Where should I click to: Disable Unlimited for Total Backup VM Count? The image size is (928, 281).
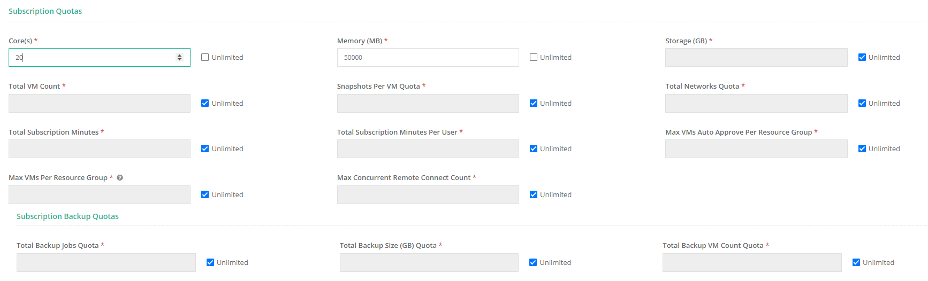tap(856, 263)
